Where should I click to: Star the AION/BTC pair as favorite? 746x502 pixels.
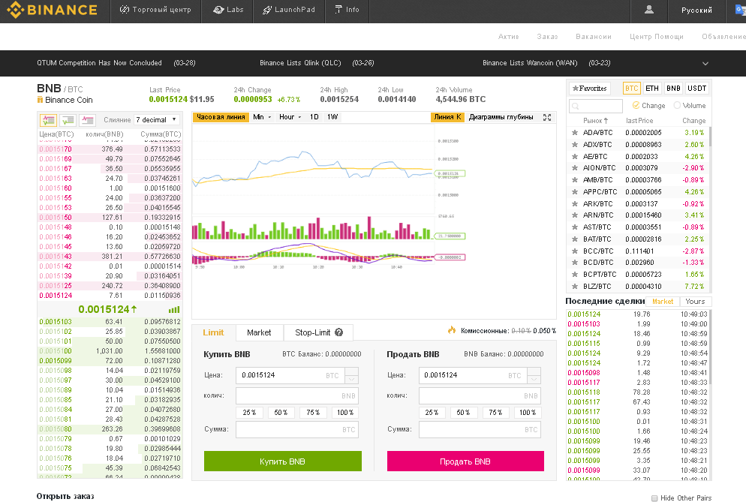(575, 168)
